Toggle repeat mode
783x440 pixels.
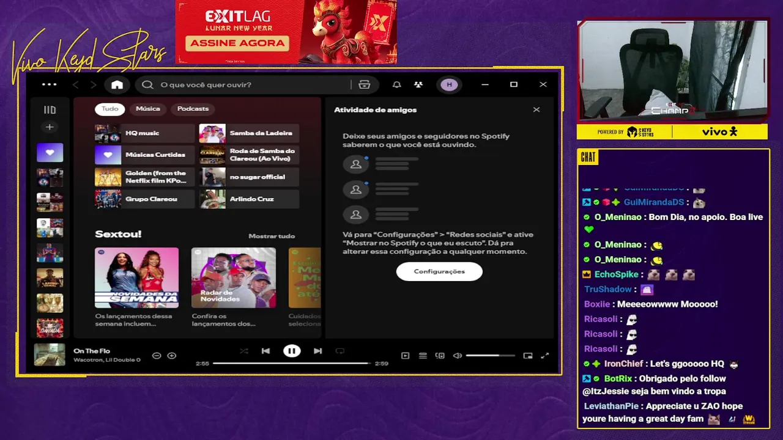coord(340,351)
